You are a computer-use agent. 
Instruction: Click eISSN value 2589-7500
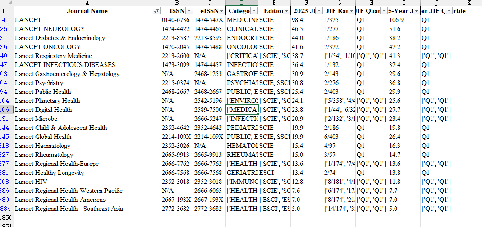click(210, 110)
